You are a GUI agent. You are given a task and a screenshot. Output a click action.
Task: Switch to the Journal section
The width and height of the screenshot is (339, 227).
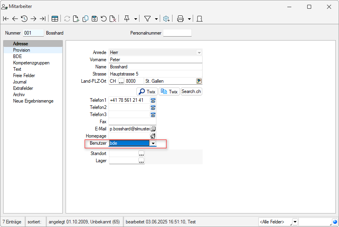(20, 82)
